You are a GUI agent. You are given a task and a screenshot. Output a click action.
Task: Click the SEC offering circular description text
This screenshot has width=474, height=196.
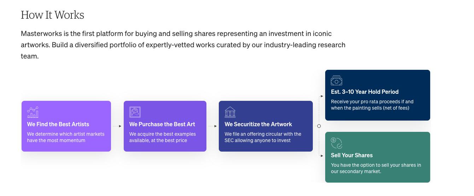coord(263,137)
